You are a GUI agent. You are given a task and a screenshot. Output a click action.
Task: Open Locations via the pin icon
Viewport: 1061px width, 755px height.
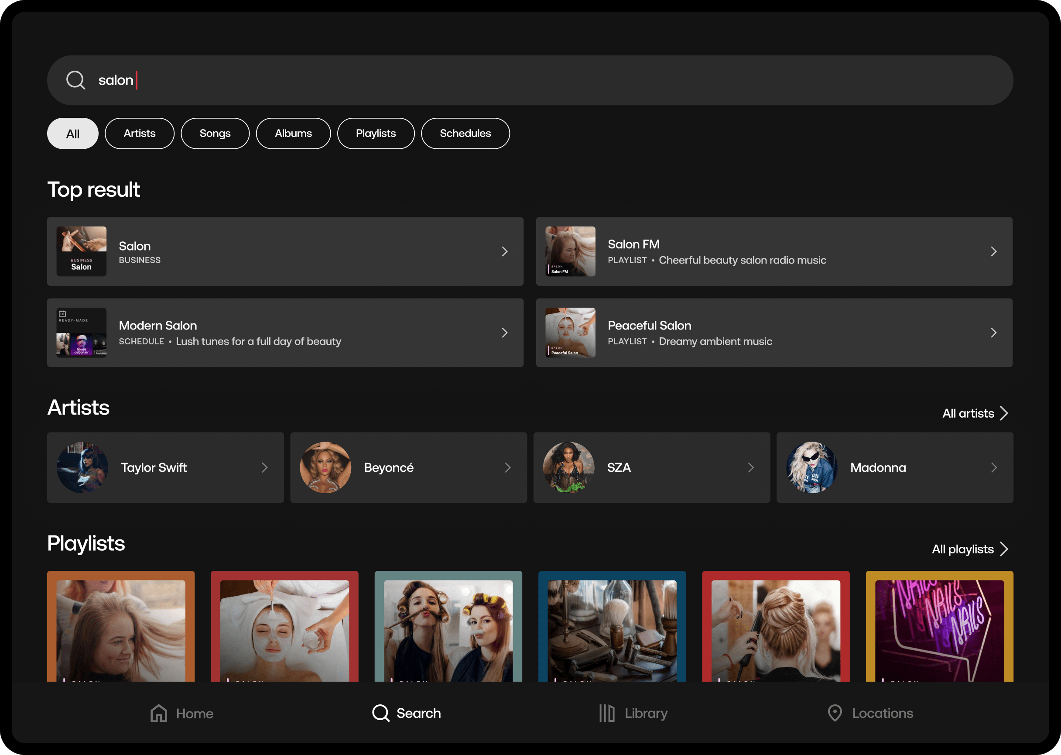[835, 713]
